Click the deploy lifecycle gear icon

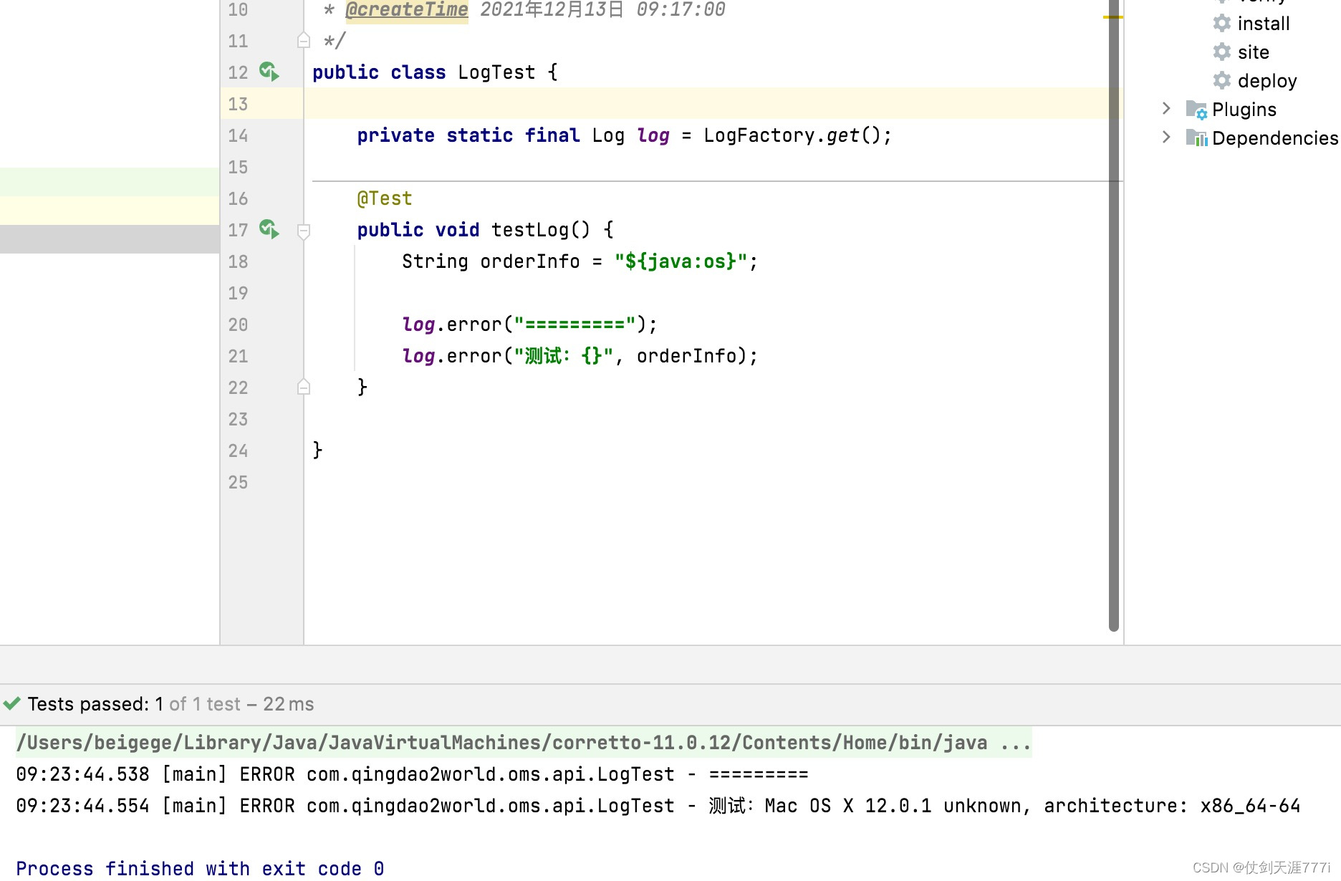point(1222,80)
